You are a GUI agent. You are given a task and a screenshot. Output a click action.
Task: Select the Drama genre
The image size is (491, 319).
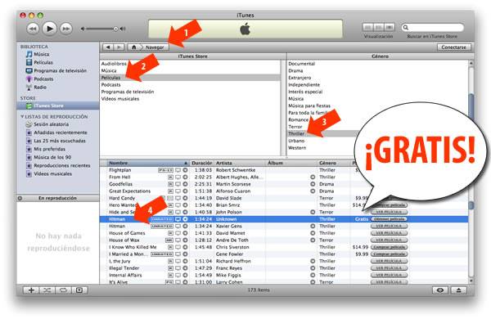[295, 70]
